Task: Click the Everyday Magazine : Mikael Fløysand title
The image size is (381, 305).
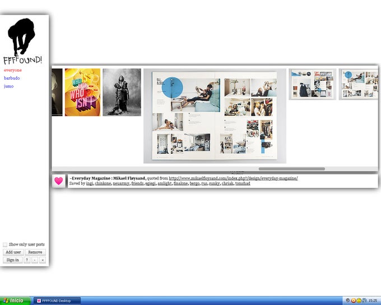Action: tap(108, 178)
